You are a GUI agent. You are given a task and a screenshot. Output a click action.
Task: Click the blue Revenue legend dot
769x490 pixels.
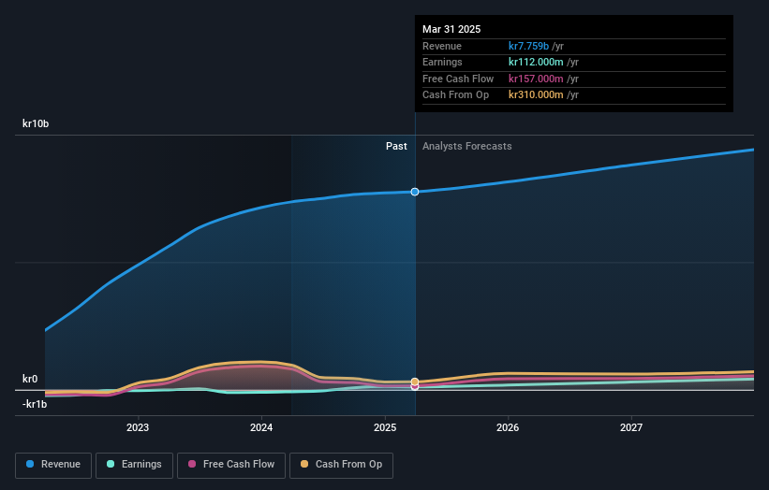30,464
